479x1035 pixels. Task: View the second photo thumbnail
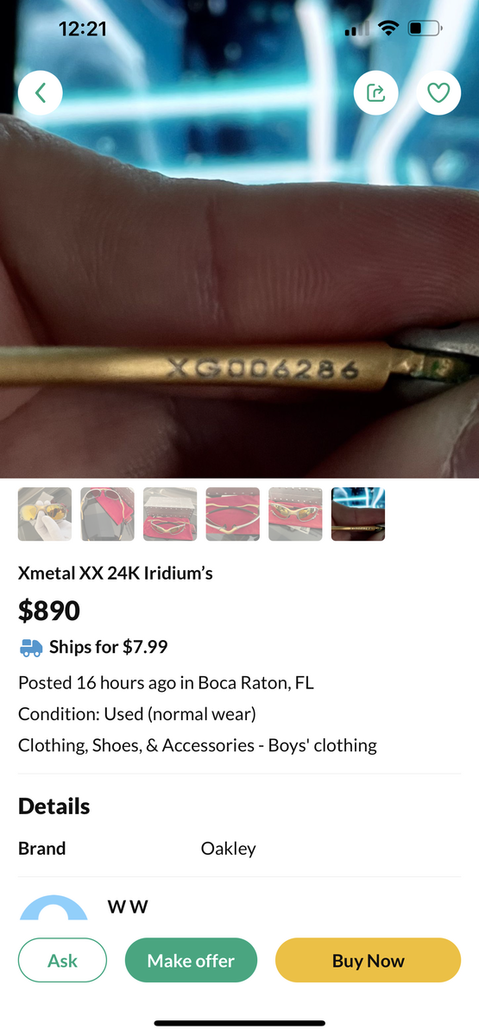(108, 514)
